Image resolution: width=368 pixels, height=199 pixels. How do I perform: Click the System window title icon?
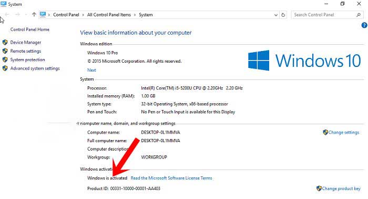(4, 4)
